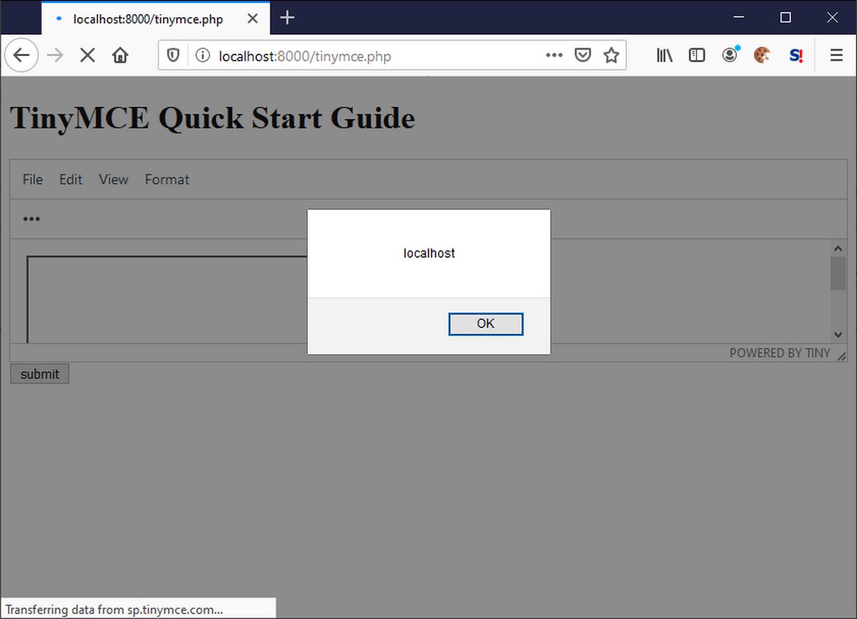The width and height of the screenshot is (857, 619).
Task: Click the 'localhost' message text in dialog
Action: click(429, 254)
